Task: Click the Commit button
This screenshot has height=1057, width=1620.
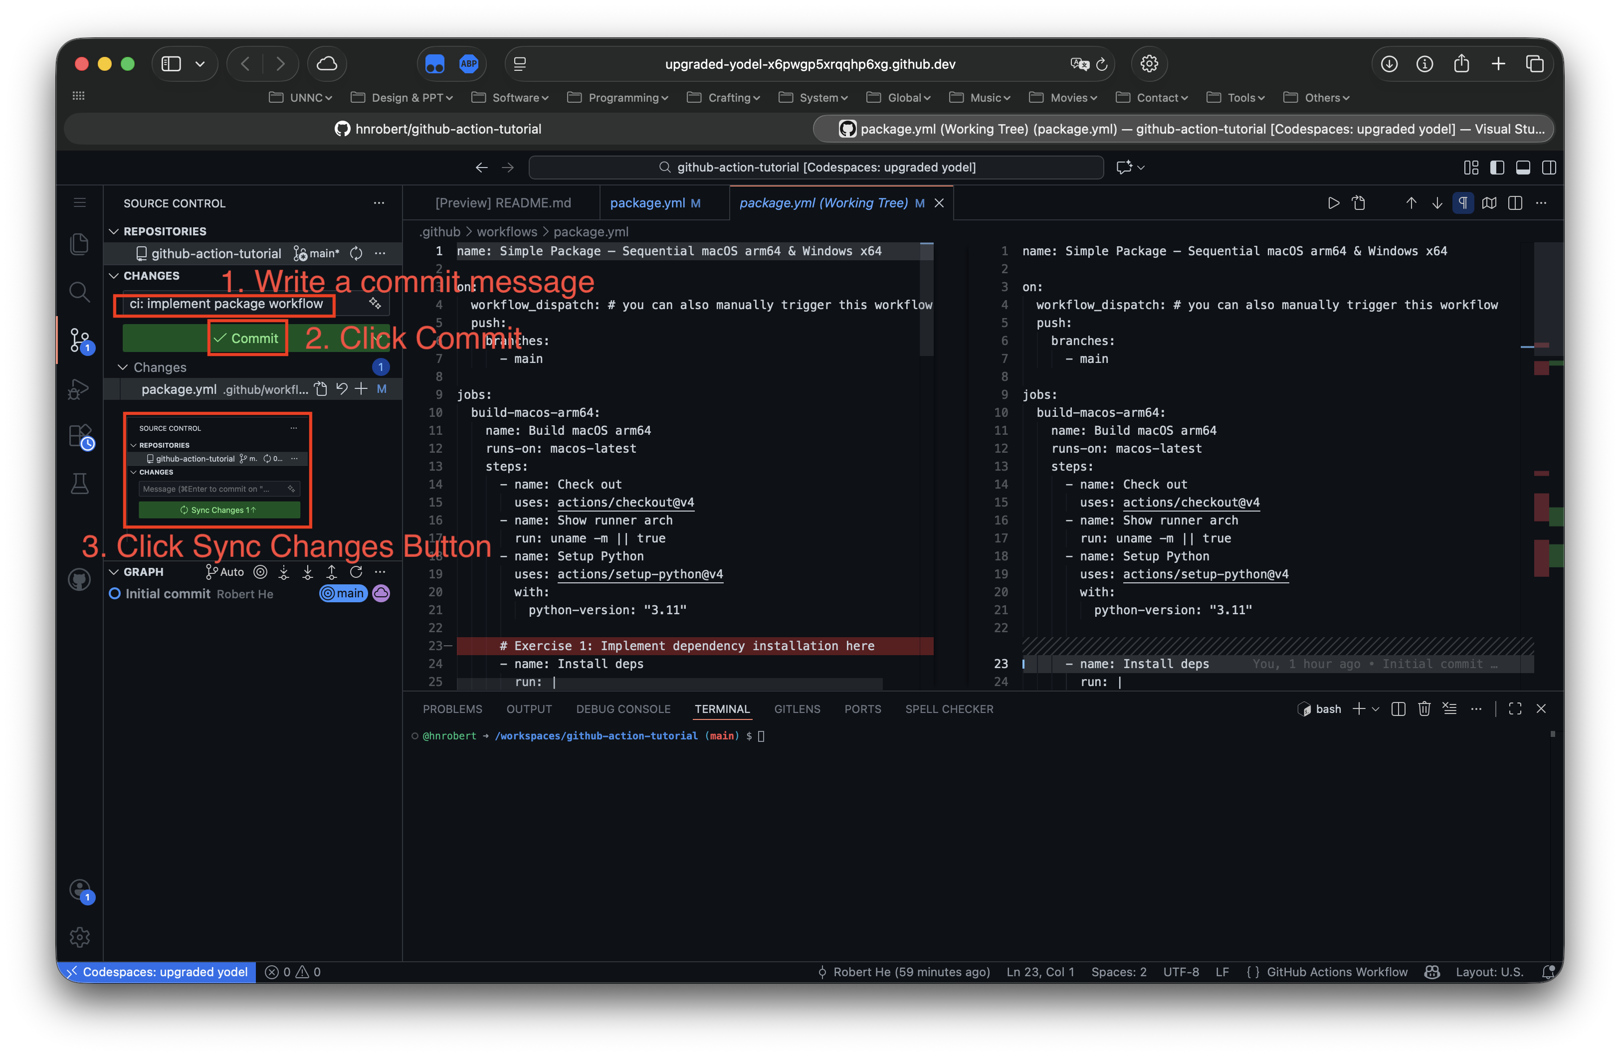Action: pos(247,338)
